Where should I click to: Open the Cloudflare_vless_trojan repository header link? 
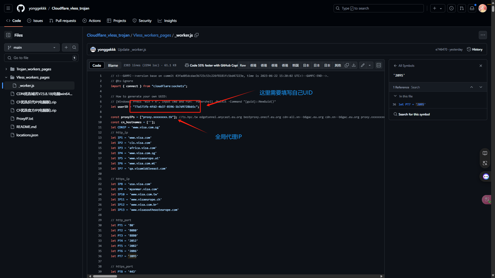point(70,8)
